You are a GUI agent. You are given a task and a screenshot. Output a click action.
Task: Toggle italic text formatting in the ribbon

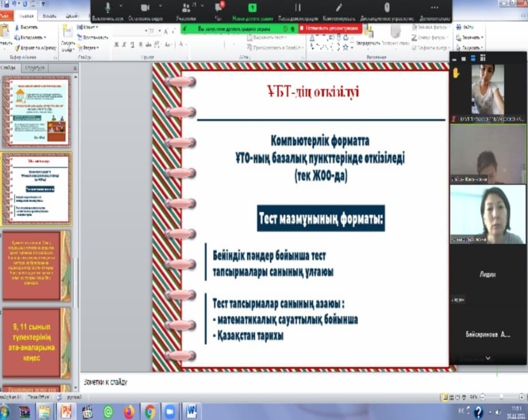click(x=125, y=44)
